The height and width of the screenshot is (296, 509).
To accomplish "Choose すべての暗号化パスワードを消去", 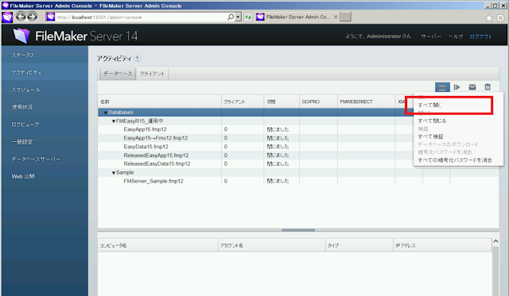I will (x=455, y=160).
